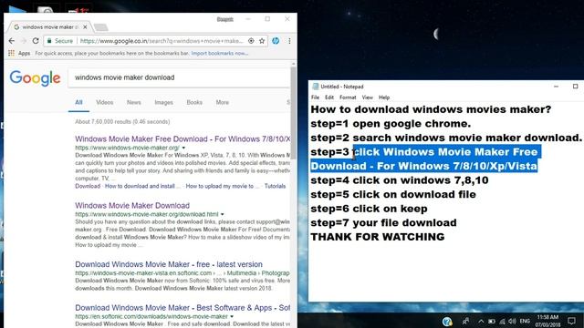Expand dropdown arrow next to windows-movie-maker.org/ URL
The height and width of the screenshot is (328, 584).
pyautogui.click(x=183, y=148)
